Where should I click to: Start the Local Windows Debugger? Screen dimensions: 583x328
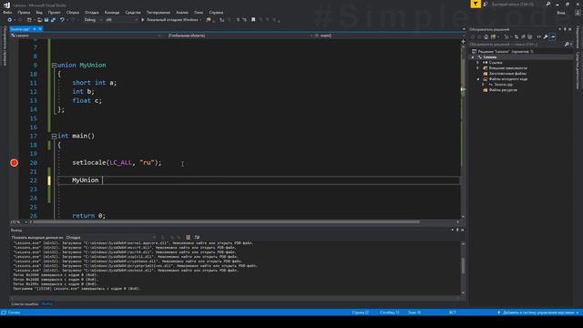click(171, 20)
